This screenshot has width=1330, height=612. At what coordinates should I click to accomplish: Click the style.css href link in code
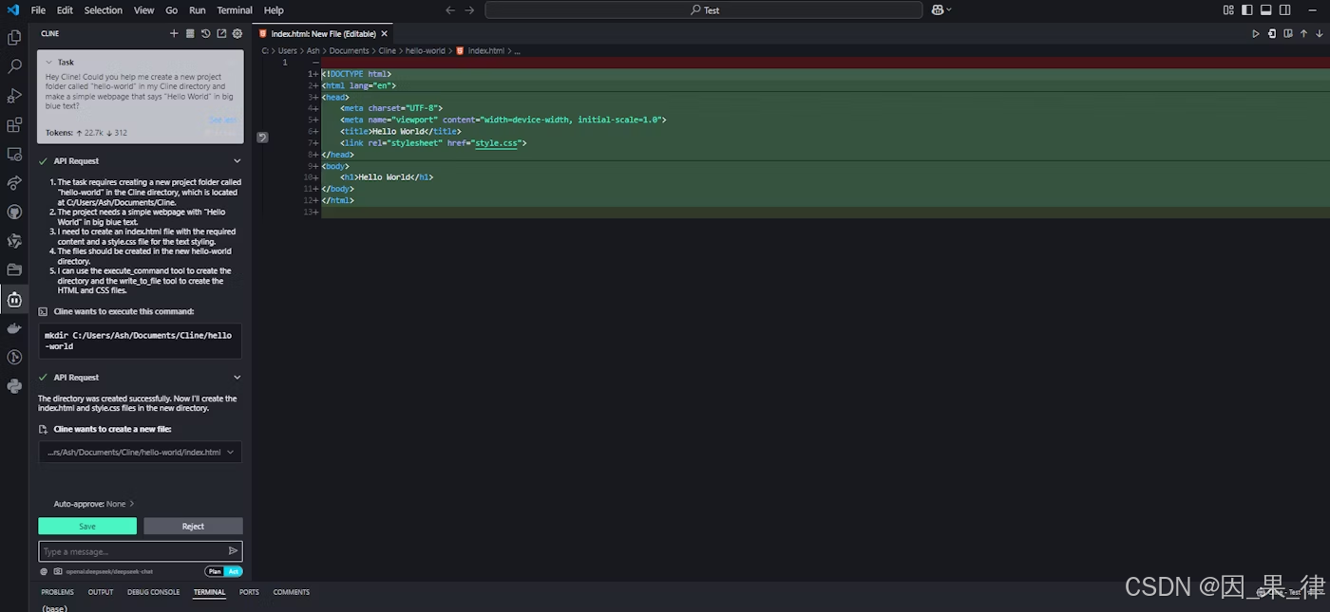coord(496,143)
